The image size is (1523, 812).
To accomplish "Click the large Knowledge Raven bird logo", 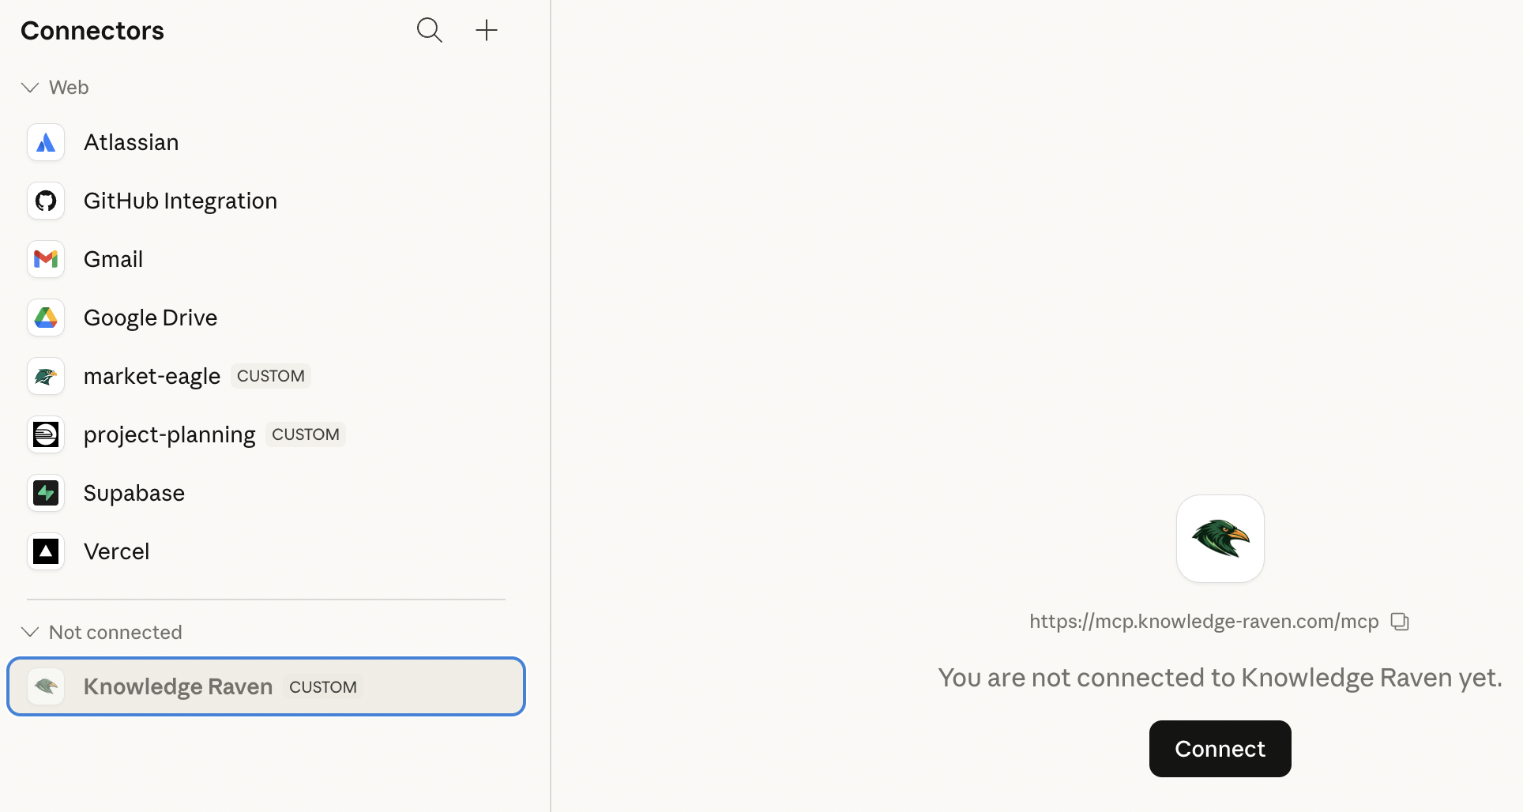I will pyautogui.click(x=1220, y=539).
